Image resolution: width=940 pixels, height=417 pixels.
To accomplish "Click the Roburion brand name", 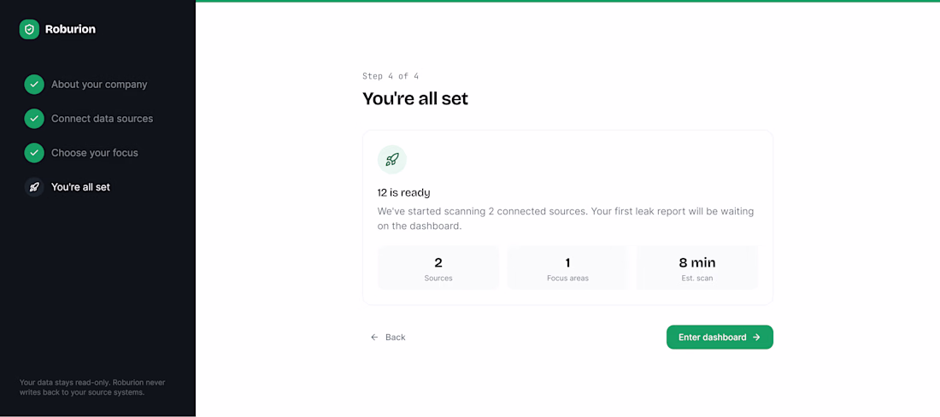I will (x=70, y=29).
